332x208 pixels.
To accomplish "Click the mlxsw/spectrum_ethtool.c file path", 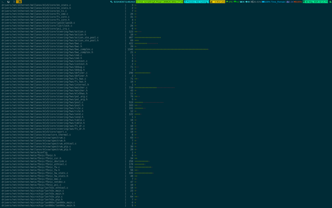I will [39, 144].
